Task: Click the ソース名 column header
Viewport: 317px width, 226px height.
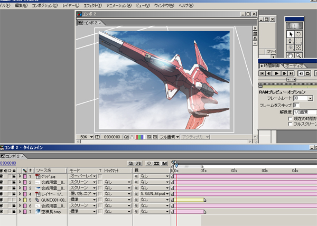Action: (51, 171)
